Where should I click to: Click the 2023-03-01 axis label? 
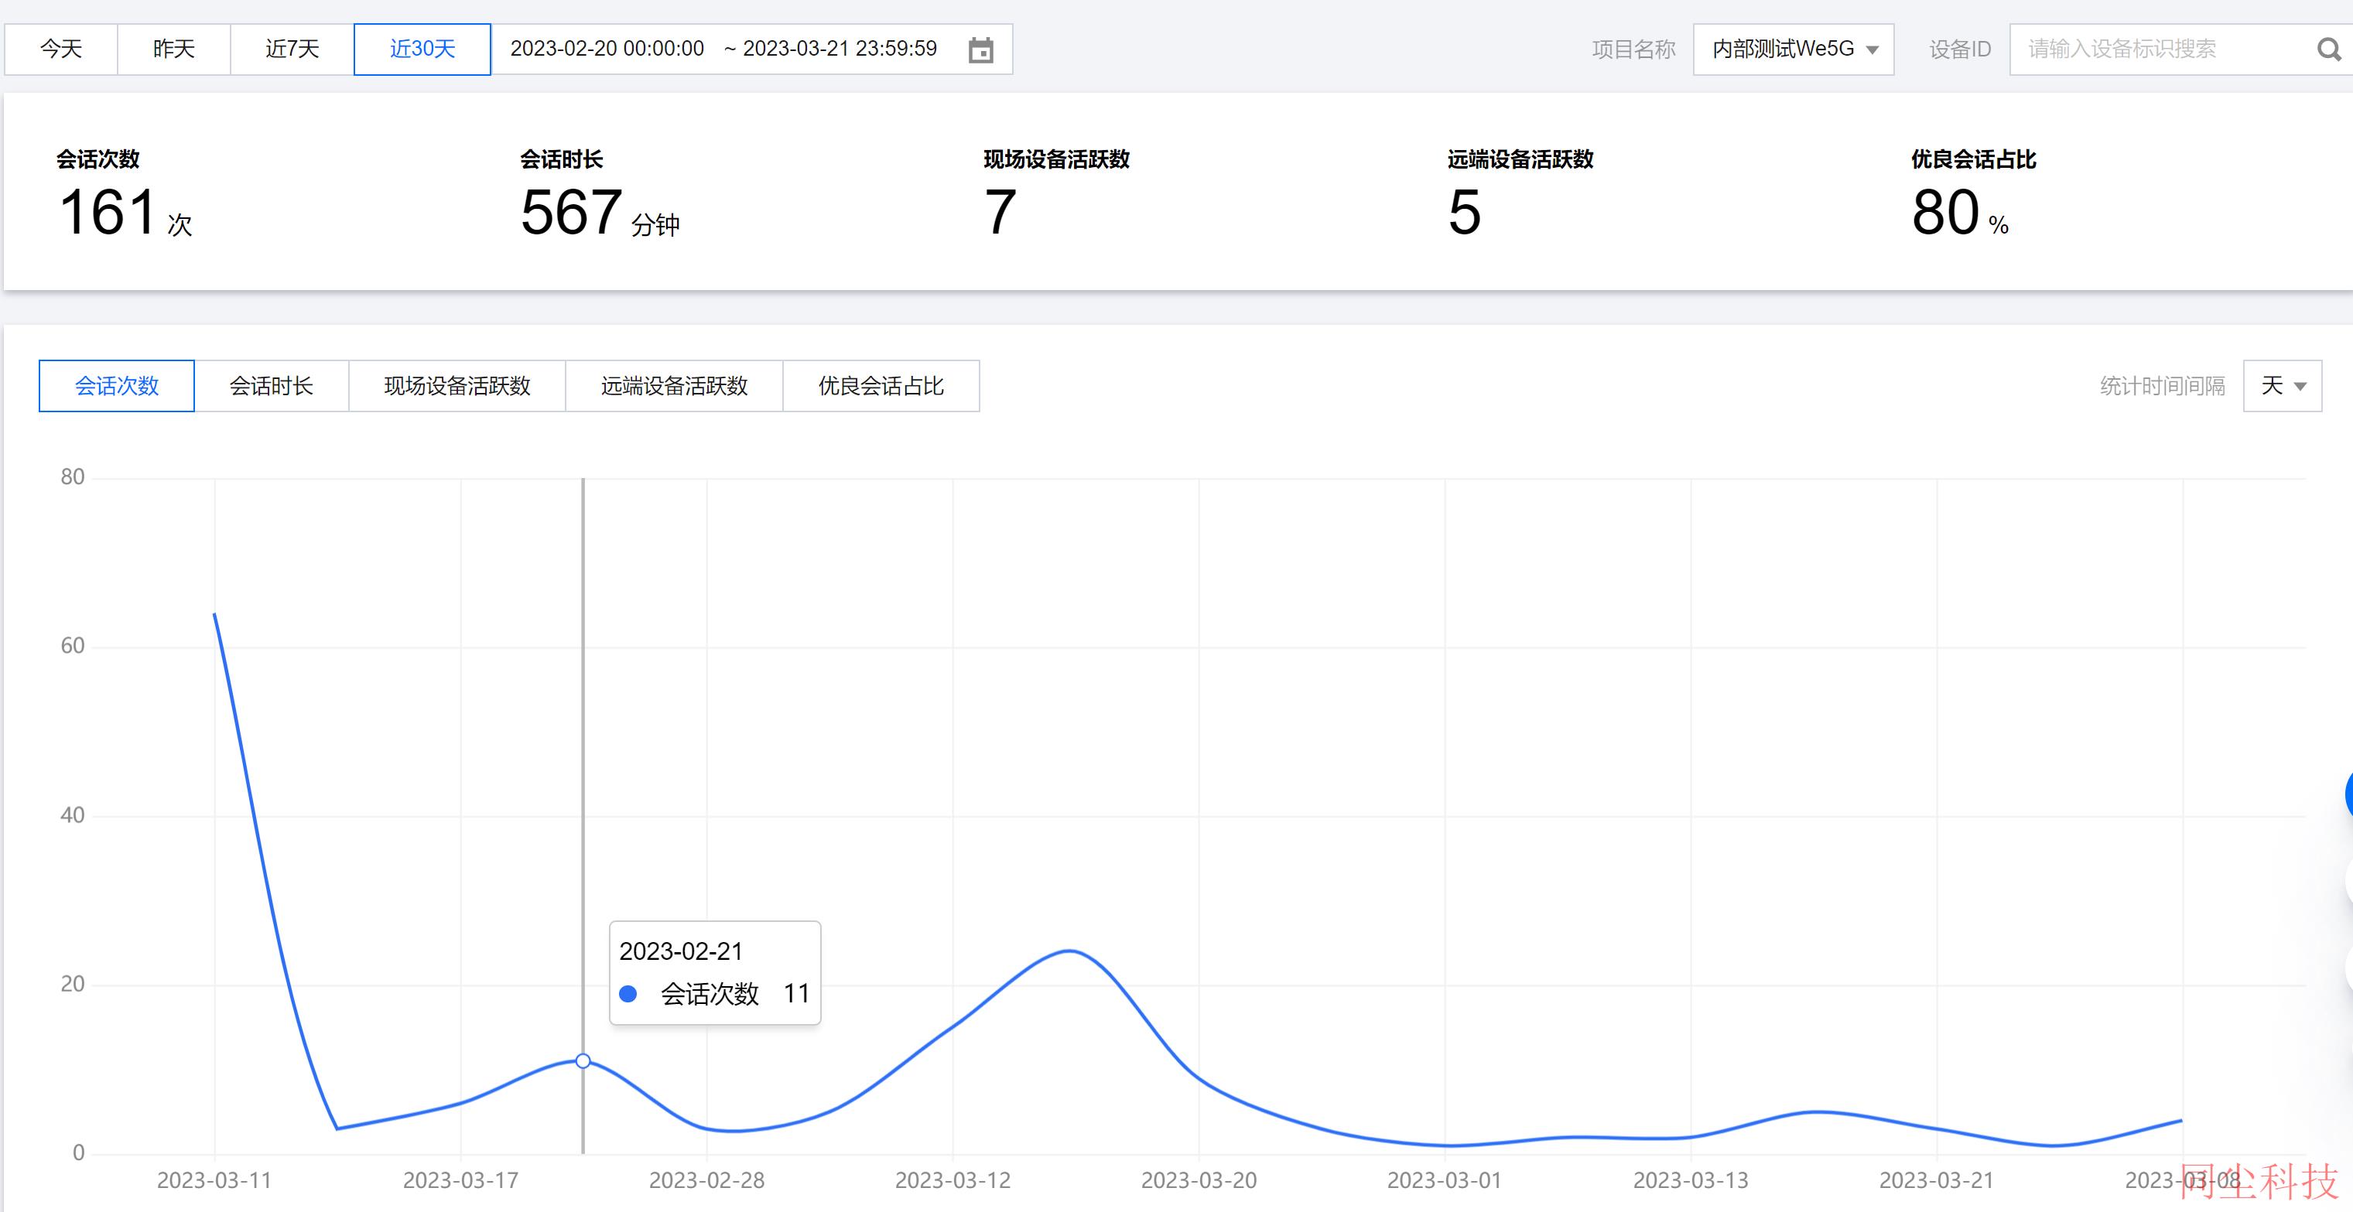(x=1444, y=1180)
